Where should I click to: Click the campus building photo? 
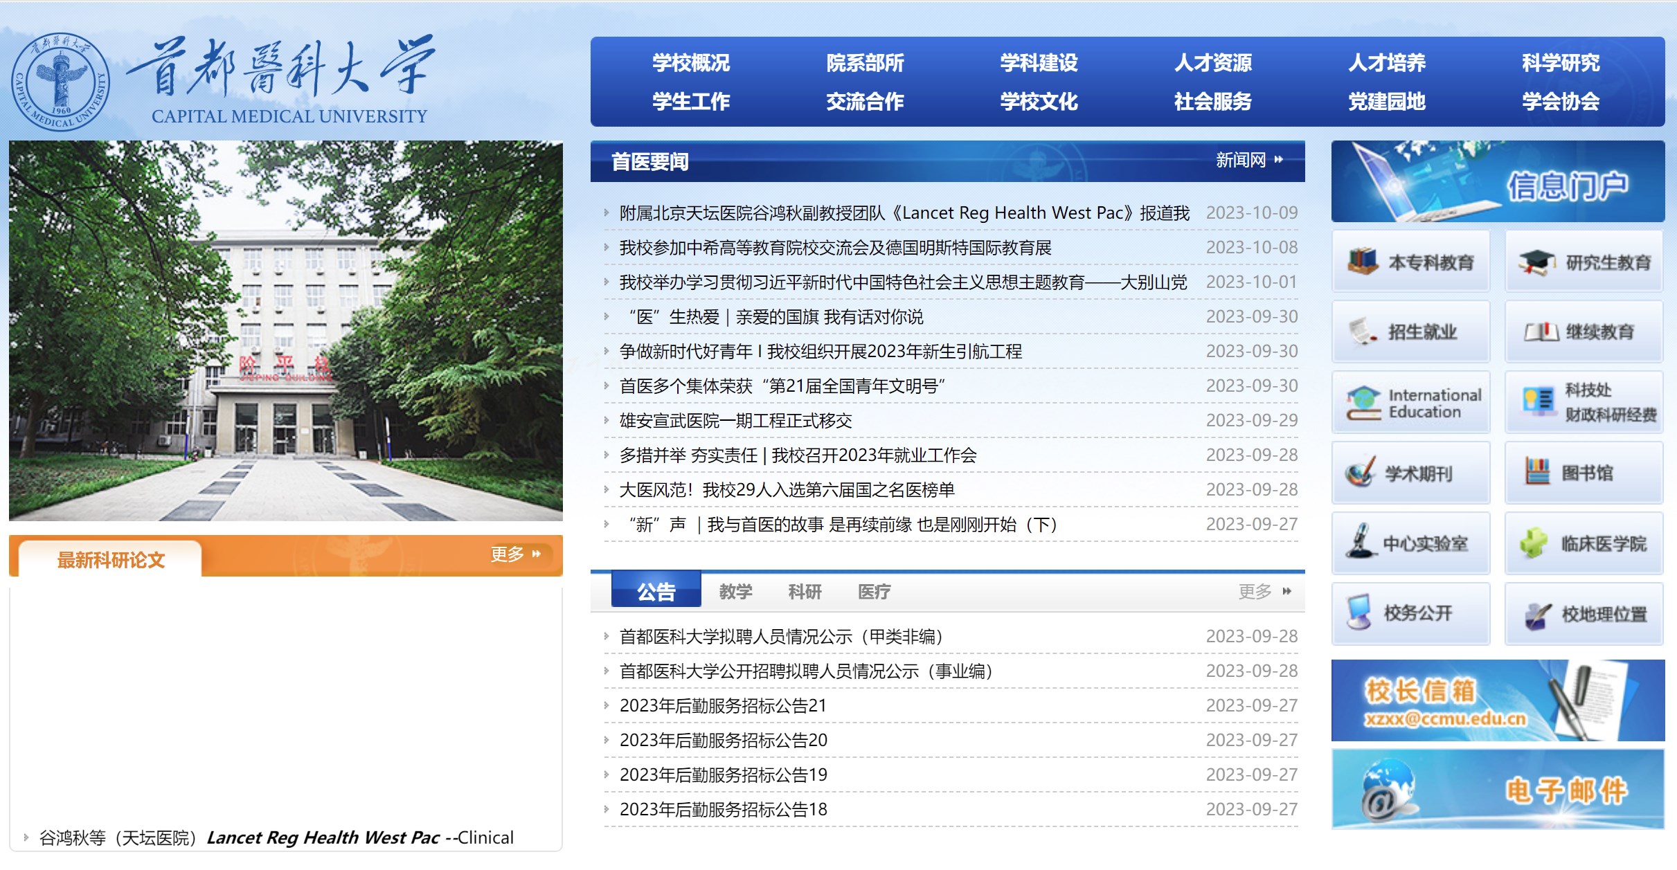coord(285,330)
